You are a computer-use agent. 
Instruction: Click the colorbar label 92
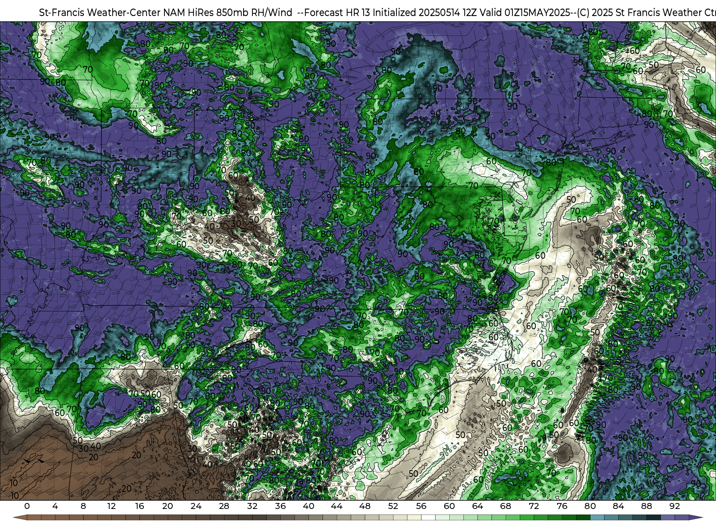pyautogui.click(x=675, y=506)
